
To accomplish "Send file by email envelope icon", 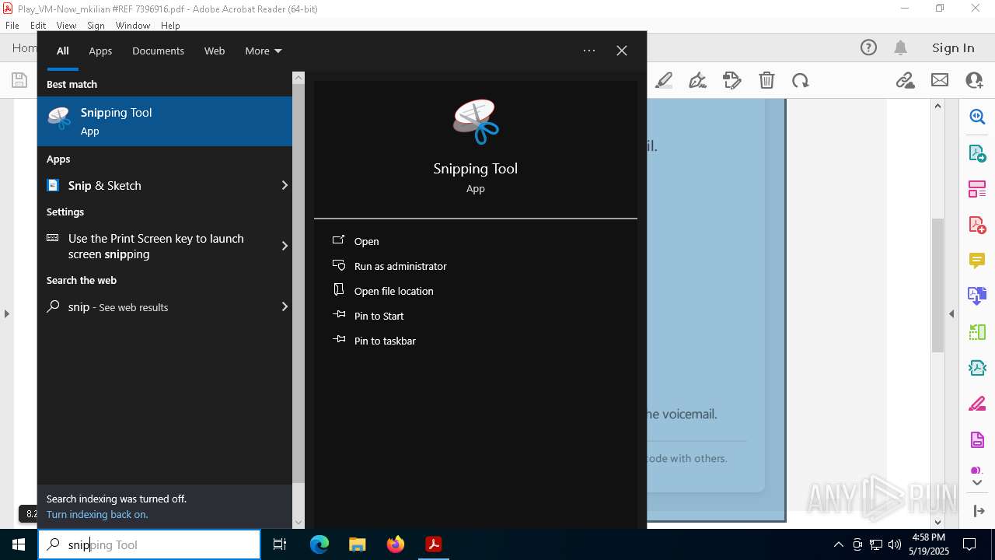I will click(940, 80).
